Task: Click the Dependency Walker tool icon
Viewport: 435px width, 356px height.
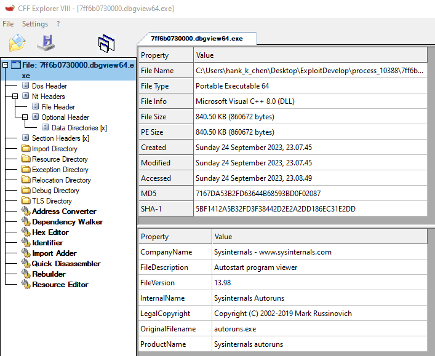Action: [26, 221]
